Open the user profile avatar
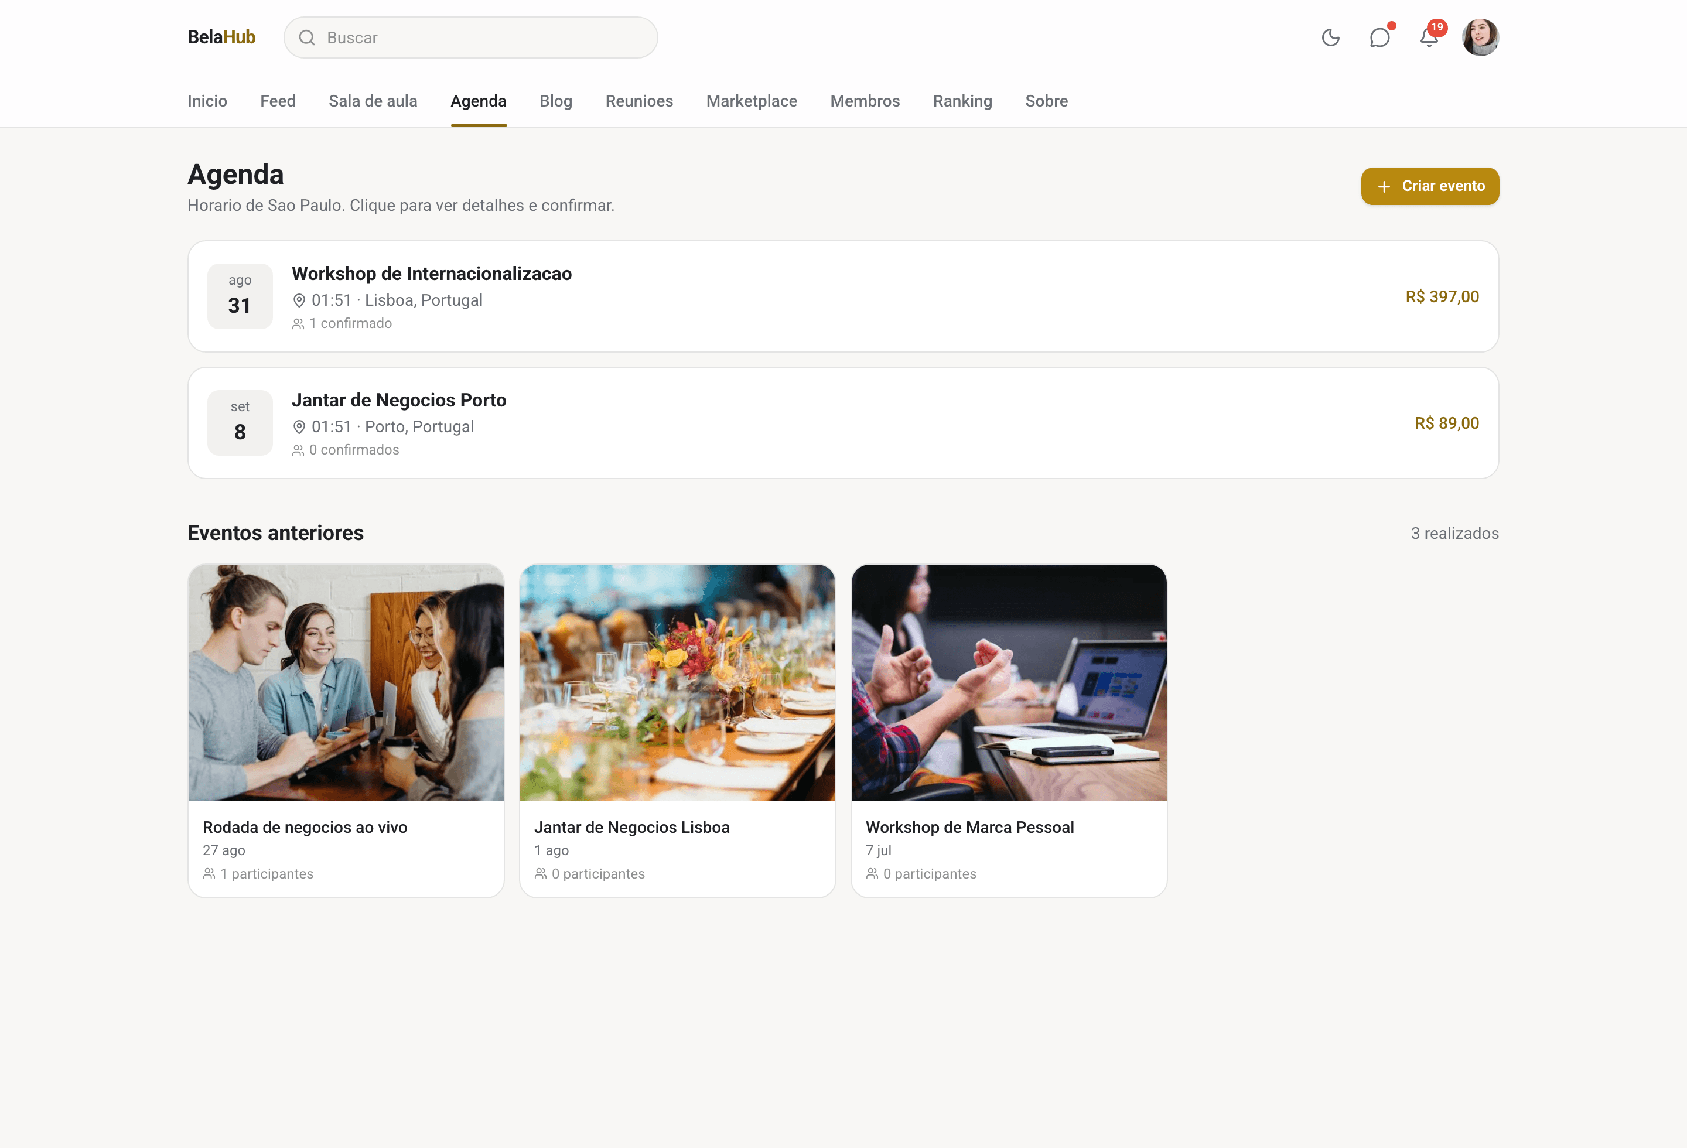The width and height of the screenshot is (1687, 1148). (1480, 37)
